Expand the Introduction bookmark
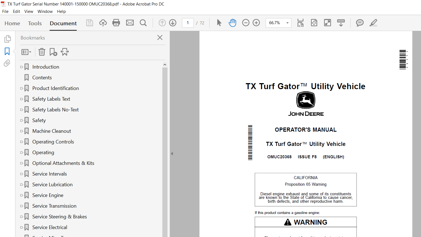Image resolution: width=421 pixels, height=237 pixels. 21,67
